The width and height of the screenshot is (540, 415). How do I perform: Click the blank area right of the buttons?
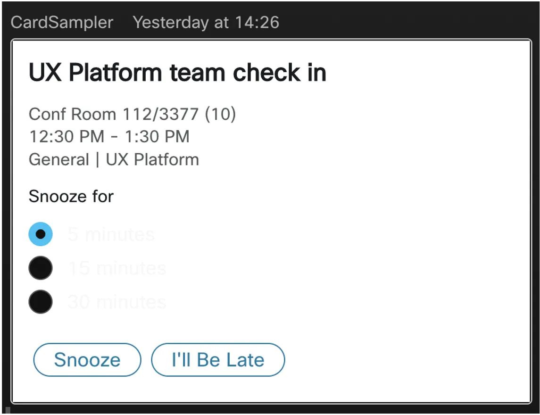[407, 359]
